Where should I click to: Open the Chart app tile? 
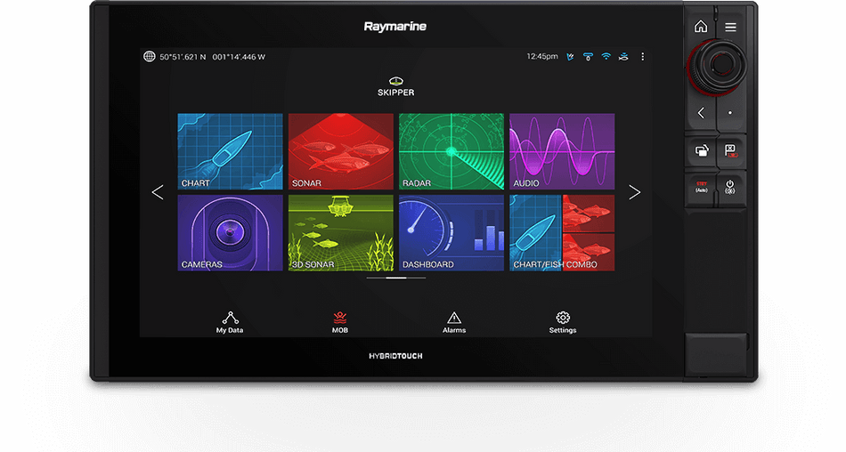click(x=230, y=151)
